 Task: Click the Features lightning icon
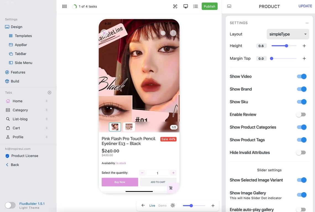[7, 72]
